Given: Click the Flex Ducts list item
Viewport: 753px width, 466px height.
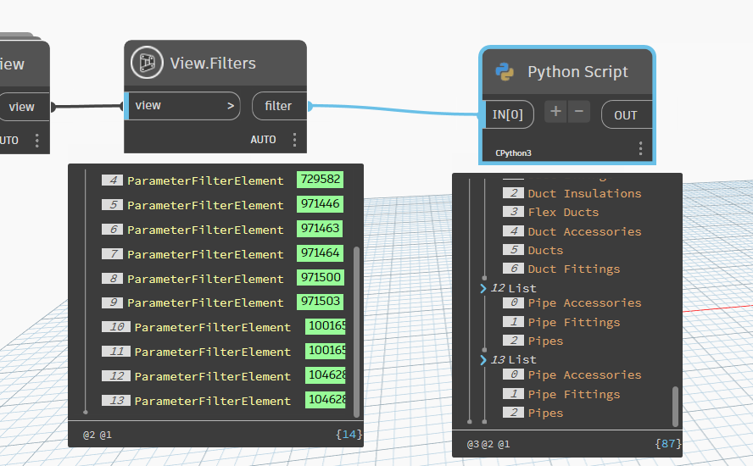Looking at the screenshot, I should coord(563,212).
